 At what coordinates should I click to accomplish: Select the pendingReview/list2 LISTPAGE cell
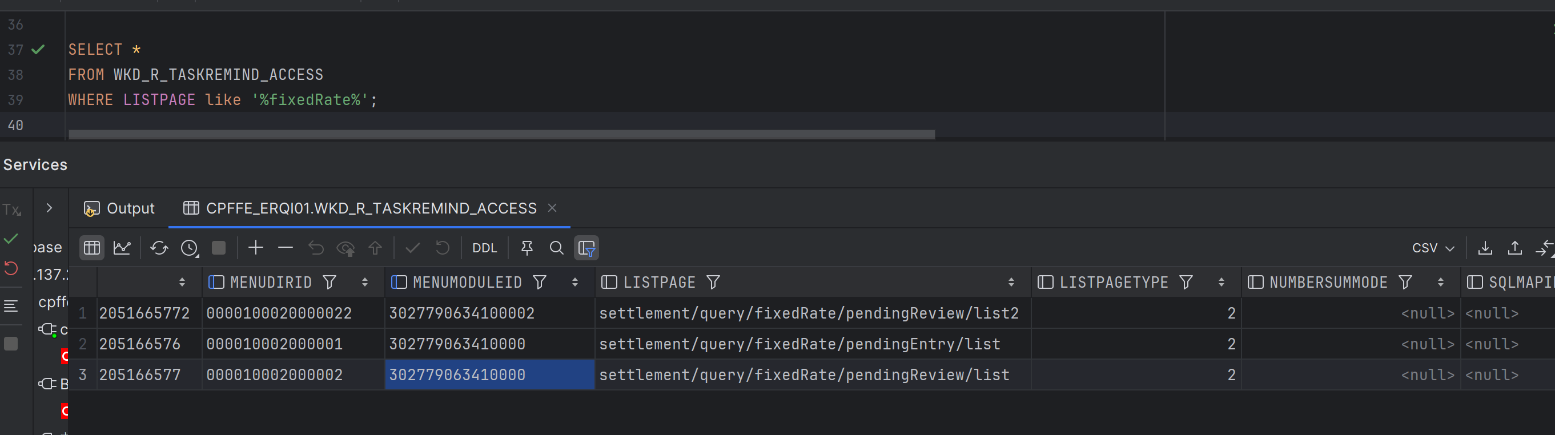[x=813, y=313]
